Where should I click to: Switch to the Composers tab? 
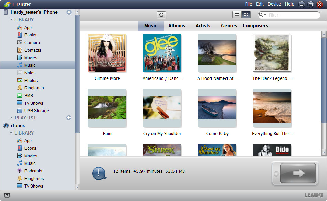[255, 26]
